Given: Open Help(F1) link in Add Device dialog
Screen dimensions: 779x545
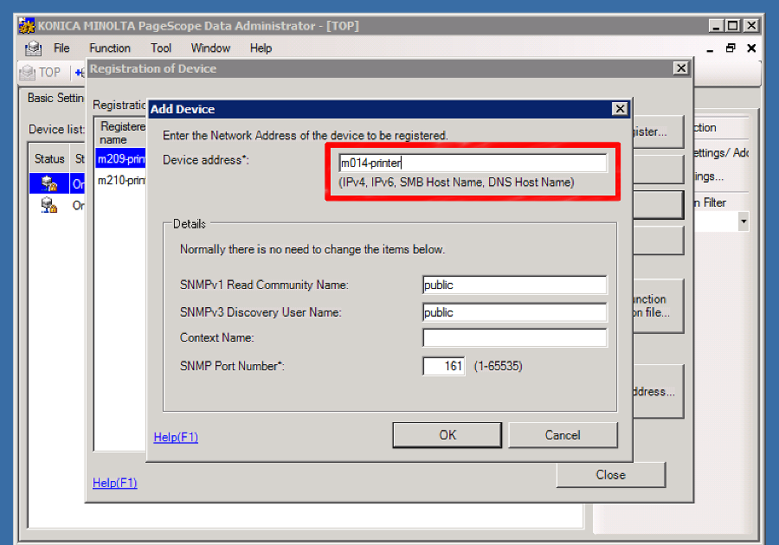Looking at the screenshot, I should (x=176, y=437).
